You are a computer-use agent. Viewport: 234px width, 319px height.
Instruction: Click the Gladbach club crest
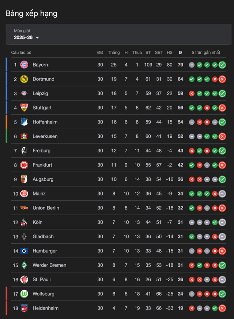tap(24, 236)
